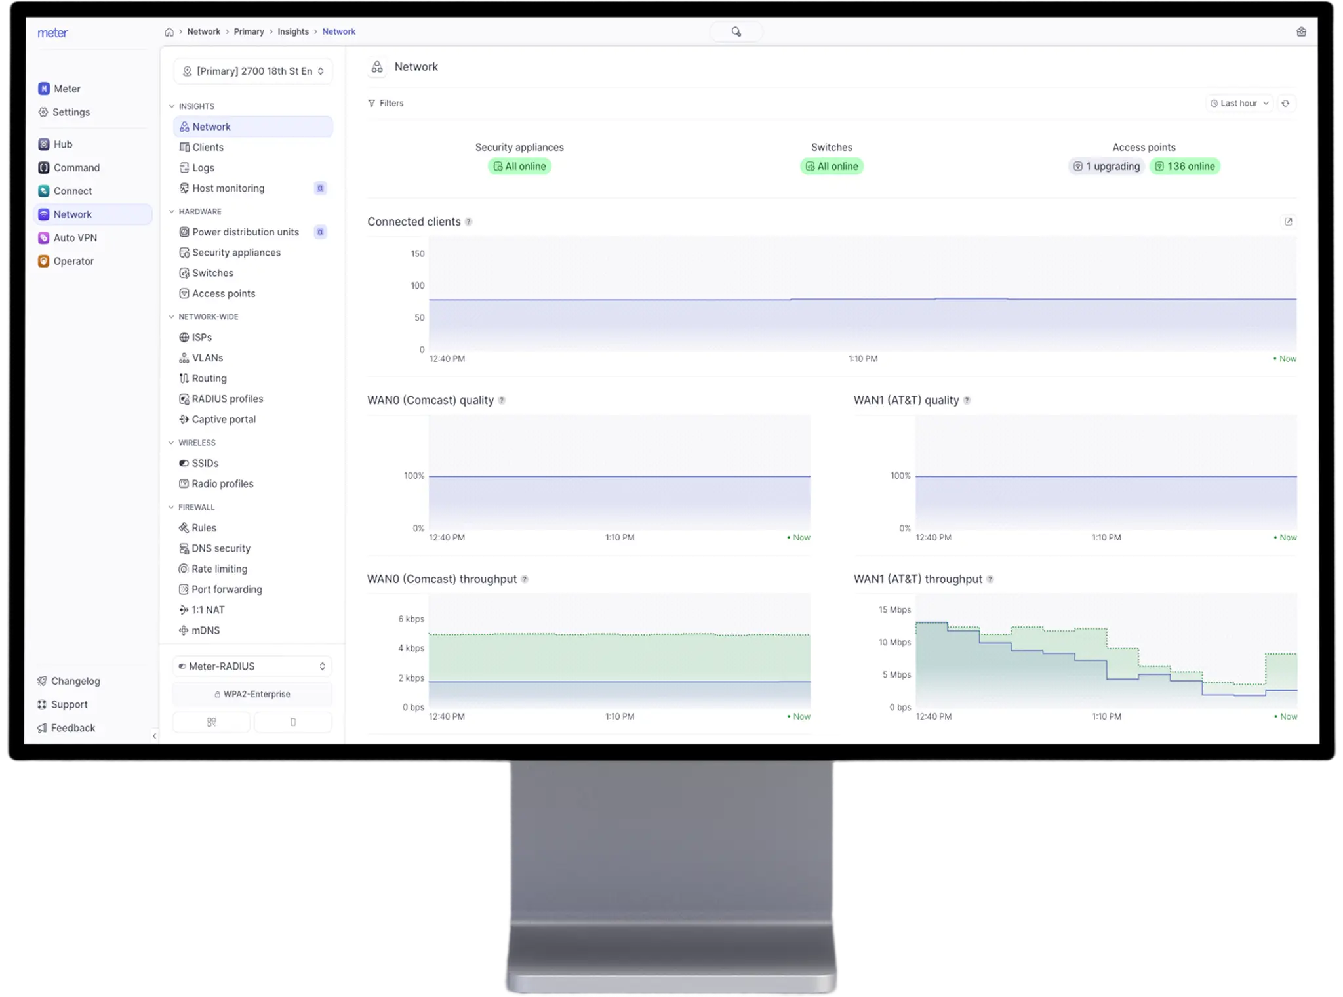Navigate to Insights in the breadcrumb
Screen dimensions: 1343x997
click(x=293, y=31)
